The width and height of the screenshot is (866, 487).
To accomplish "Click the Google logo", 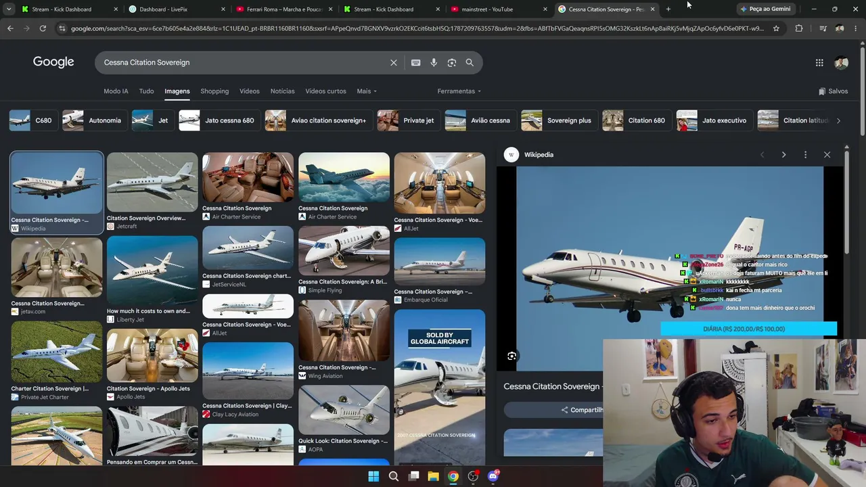I will coord(53,62).
